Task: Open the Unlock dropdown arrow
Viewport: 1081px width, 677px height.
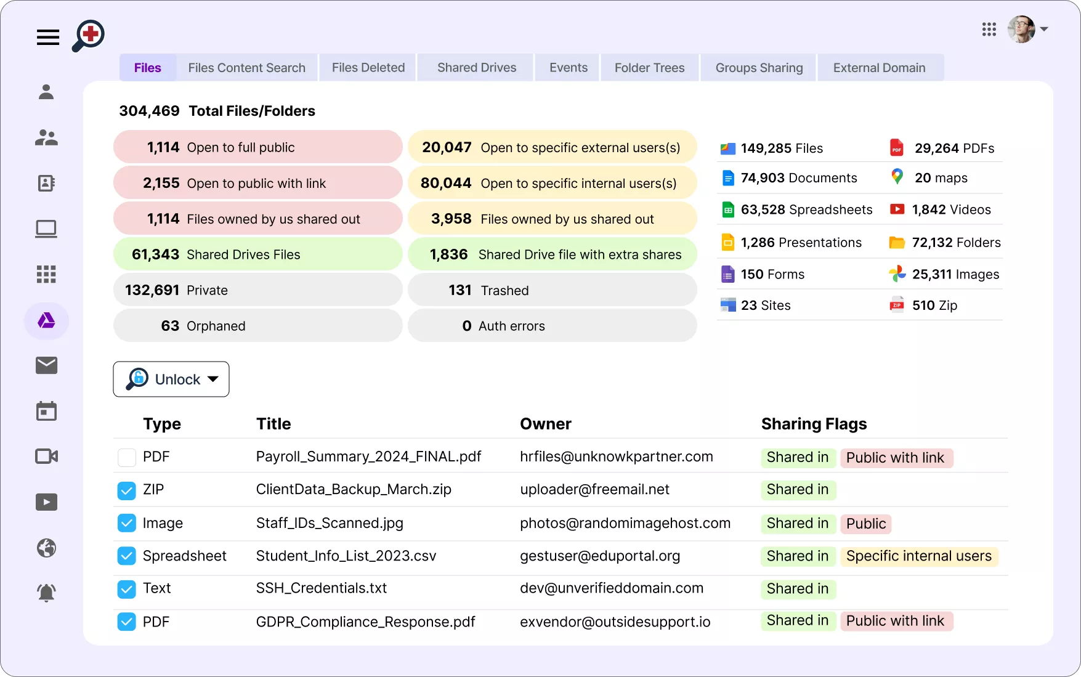Action: click(x=214, y=379)
